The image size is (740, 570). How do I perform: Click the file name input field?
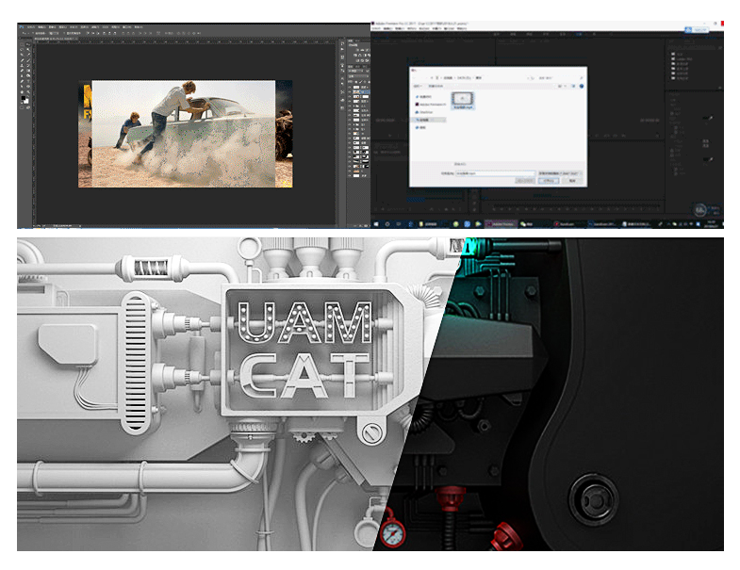[494, 173]
